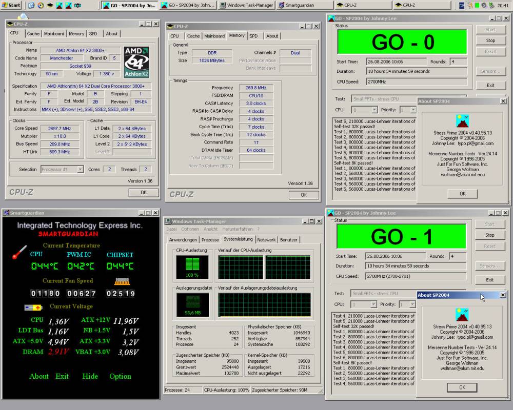513x410 pixels.
Task: Click the DE language indicator in tray
Action: 461,5
